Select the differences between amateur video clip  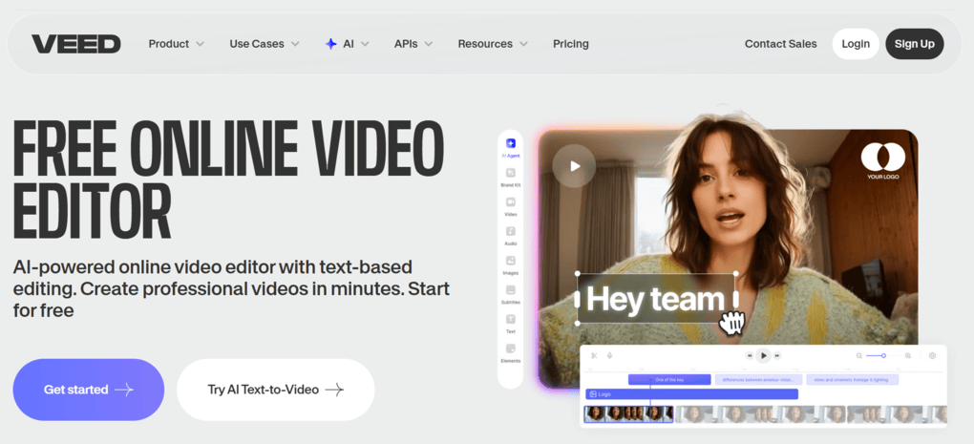(758, 379)
